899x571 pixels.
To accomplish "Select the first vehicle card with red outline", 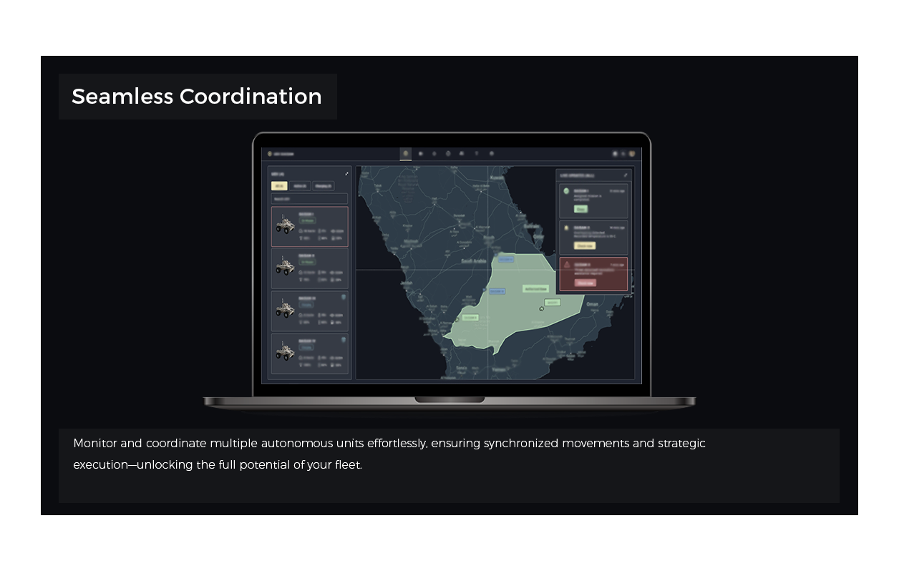I will coord(309,227).
